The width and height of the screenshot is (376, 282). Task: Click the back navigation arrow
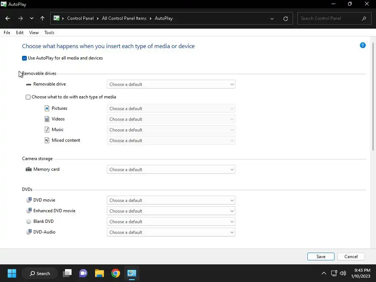point(8,18)
